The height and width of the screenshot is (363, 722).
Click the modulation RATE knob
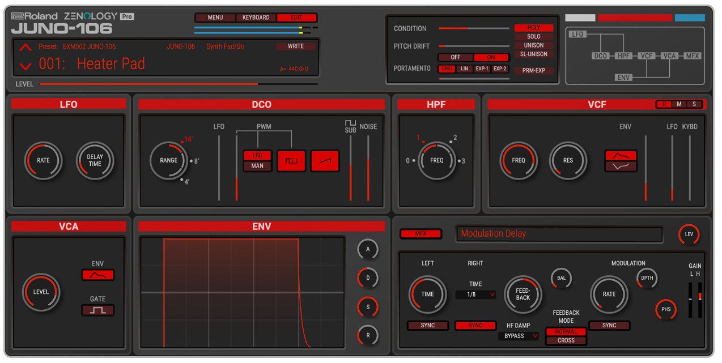pyautogui.click(x=609, y=294)
